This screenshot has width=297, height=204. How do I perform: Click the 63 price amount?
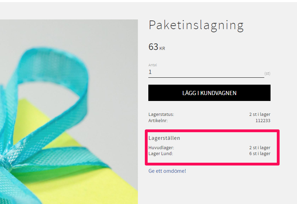click(x=153, y=47)
